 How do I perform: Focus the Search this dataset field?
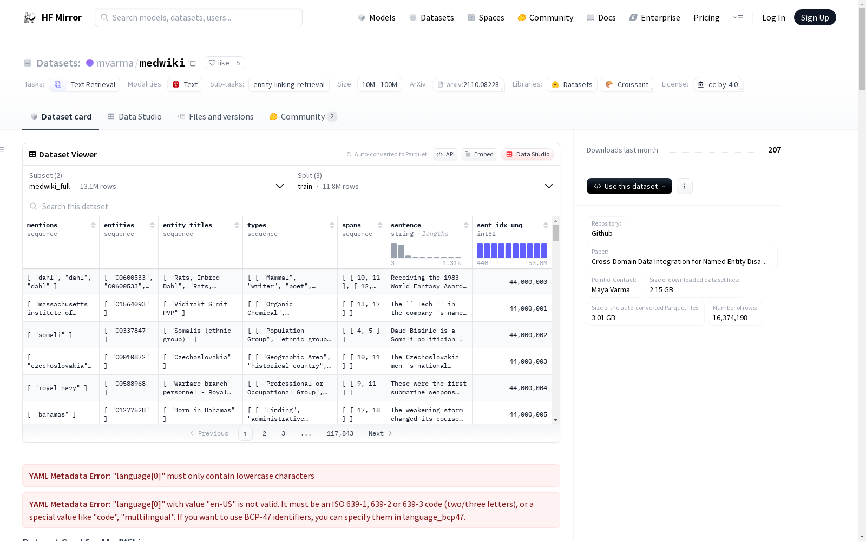(x=291, y=206)
